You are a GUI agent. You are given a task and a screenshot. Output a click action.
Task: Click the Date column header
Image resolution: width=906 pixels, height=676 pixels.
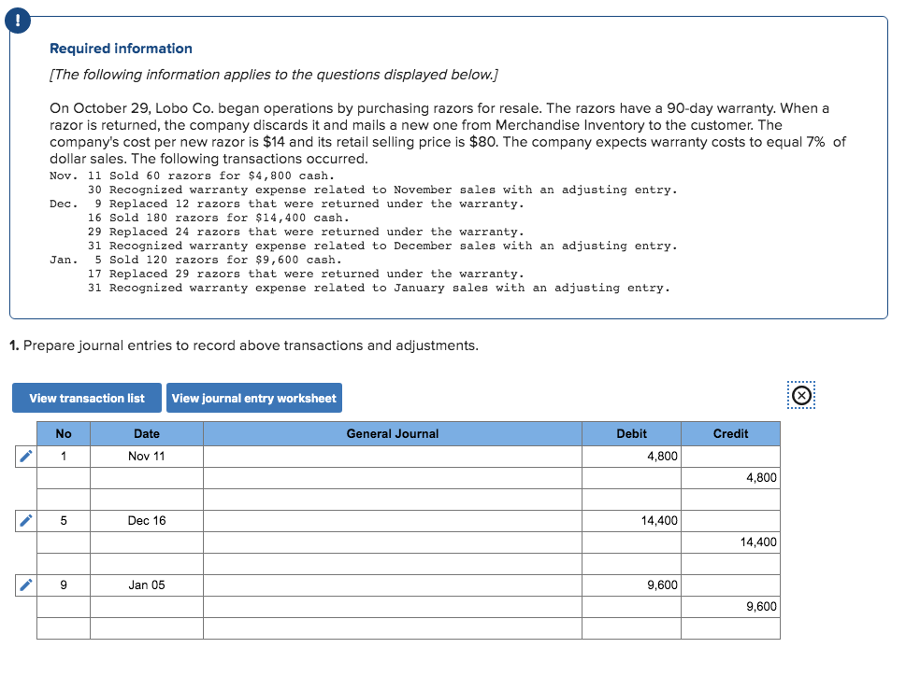point(147,433)
